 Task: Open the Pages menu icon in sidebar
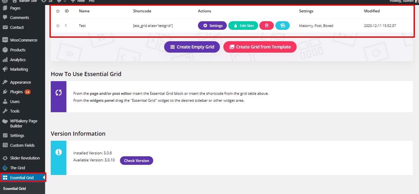pyautogui.click(x=5, y=8)
